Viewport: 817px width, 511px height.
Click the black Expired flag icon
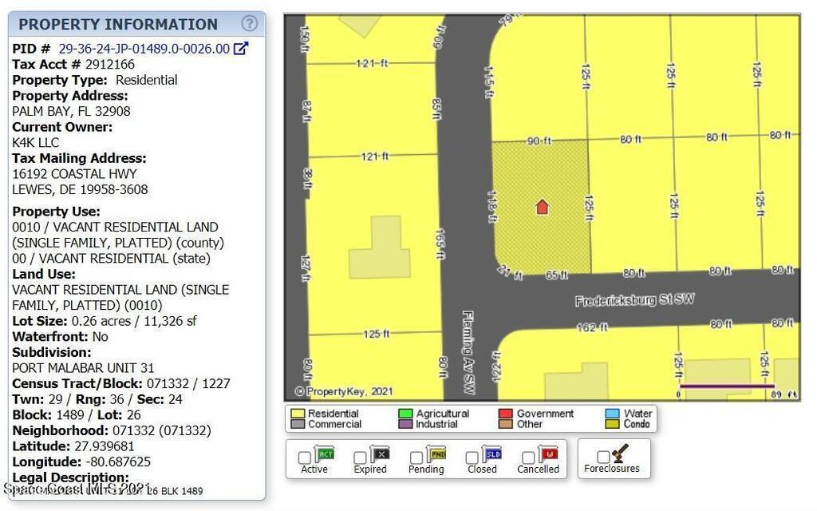pyautogui.click(x=381, y=455)
